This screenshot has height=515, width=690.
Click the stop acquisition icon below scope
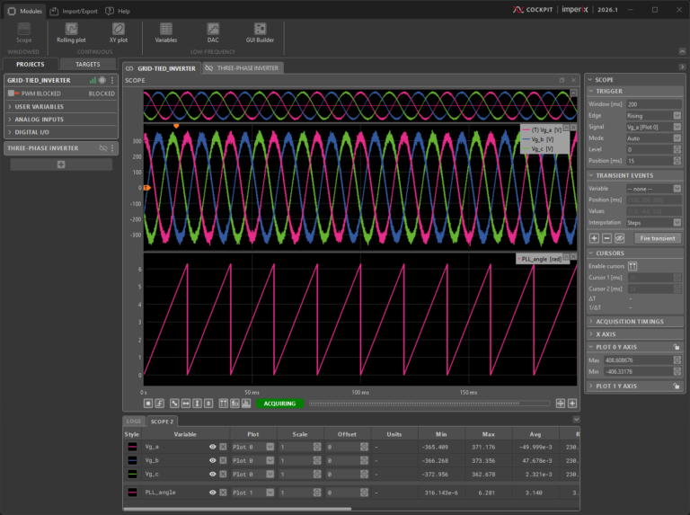tap(148, 404)
